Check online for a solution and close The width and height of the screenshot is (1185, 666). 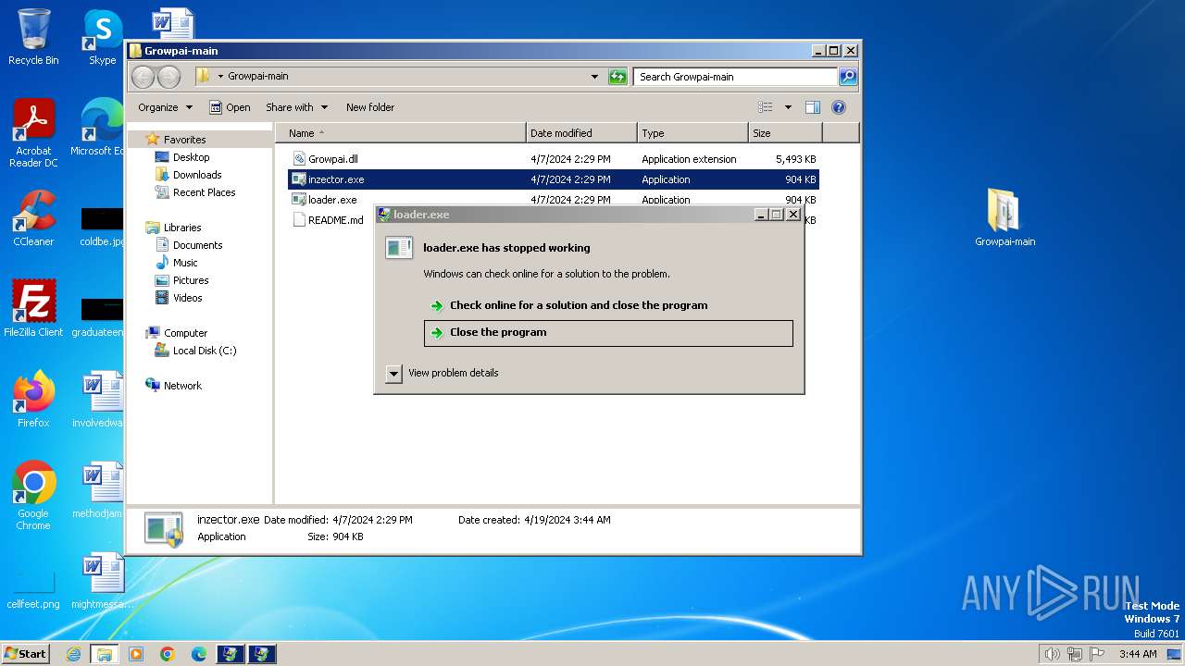pos(608,305)
